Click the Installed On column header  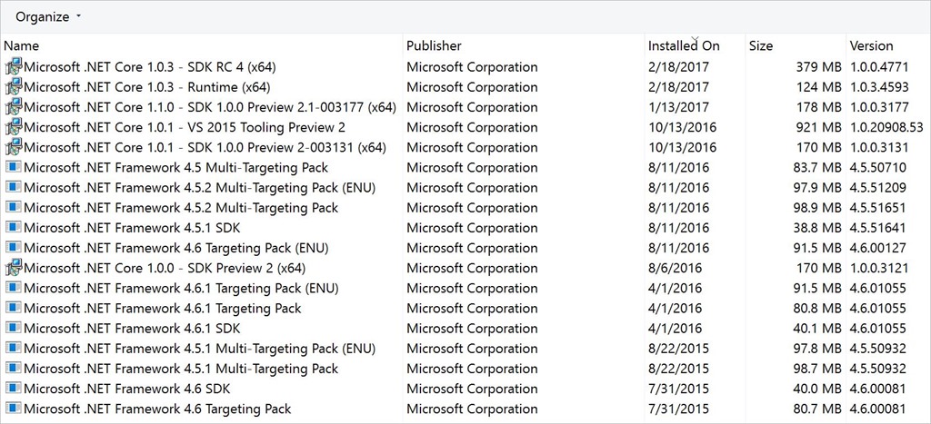[683, 45]
